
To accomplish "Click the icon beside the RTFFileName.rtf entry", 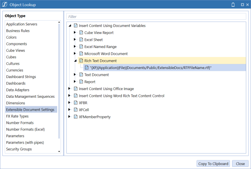I will tap(86, 68).
